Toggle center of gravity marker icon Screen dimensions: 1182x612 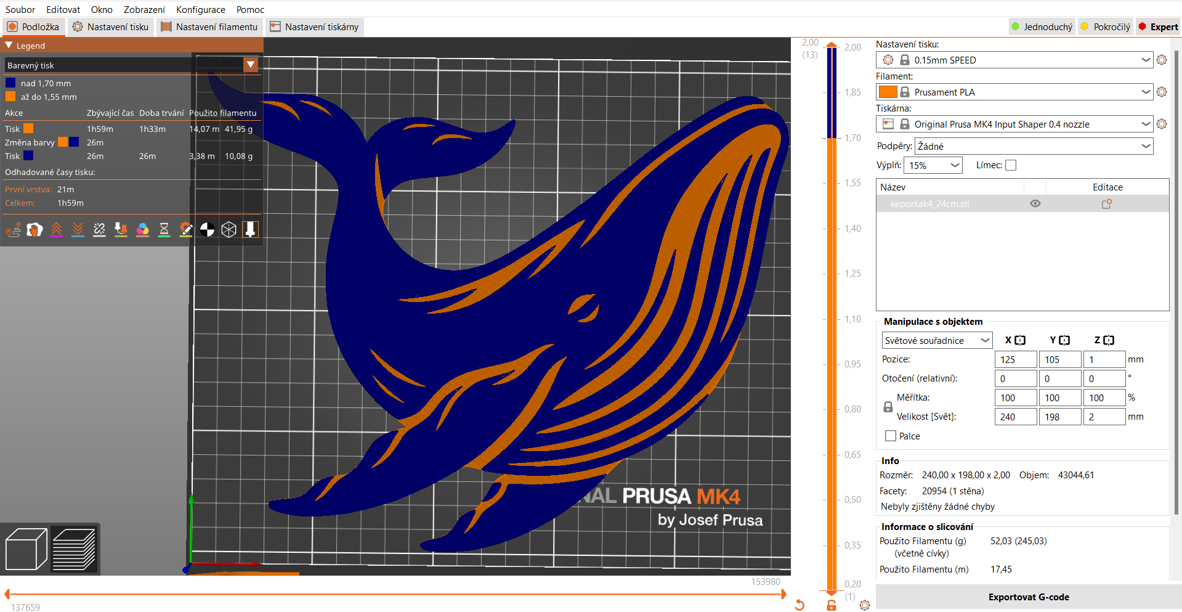207,230
